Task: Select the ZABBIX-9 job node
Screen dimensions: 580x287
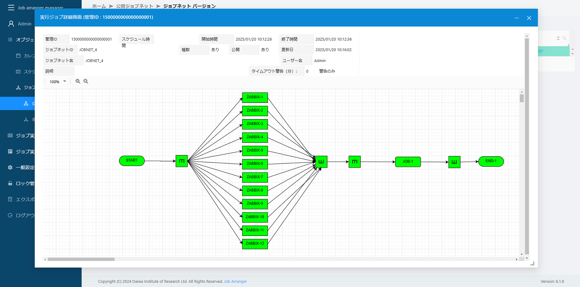Action: pos(255,204)
